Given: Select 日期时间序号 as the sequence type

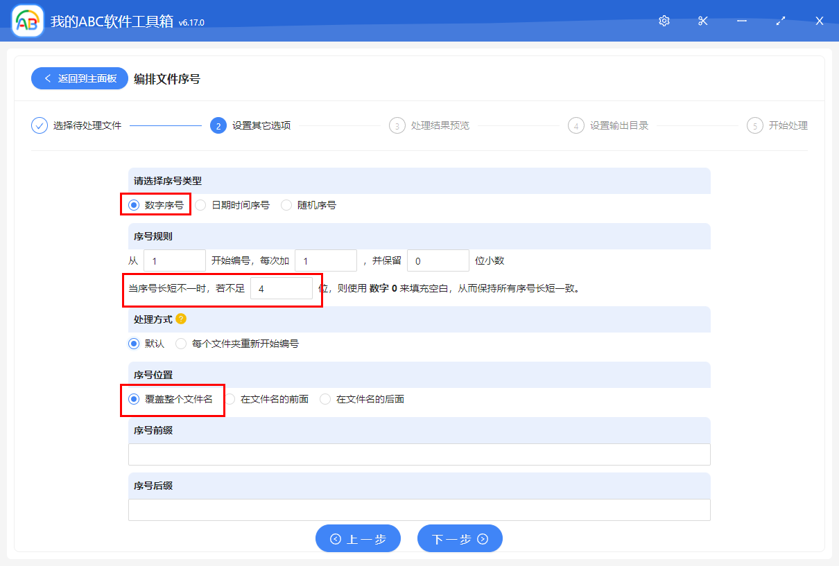Looking at the screenshot, I should coord(200,204).
